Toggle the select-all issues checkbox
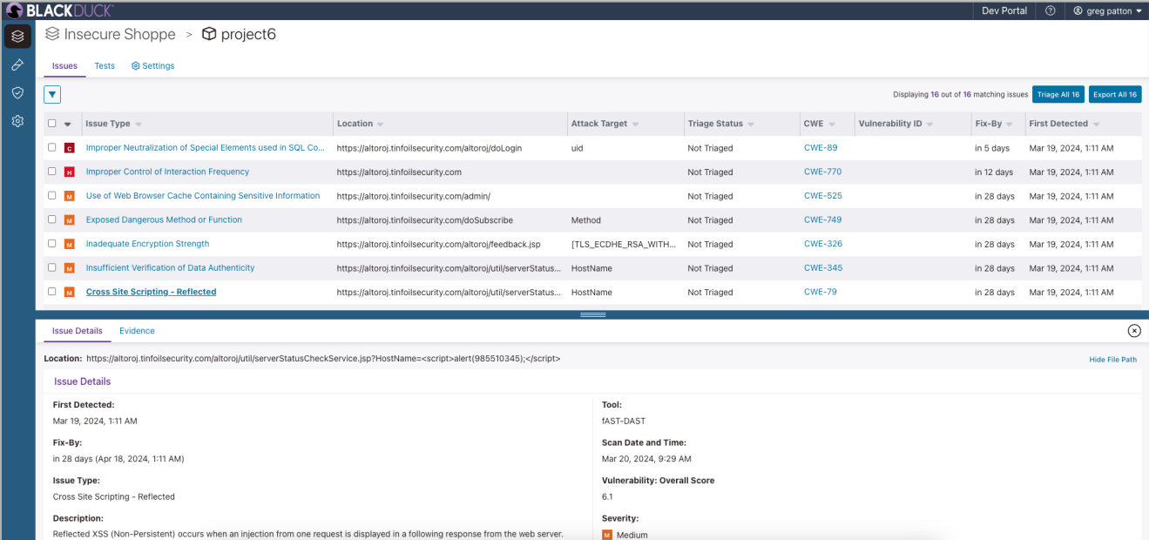 [x=52, y=124]
